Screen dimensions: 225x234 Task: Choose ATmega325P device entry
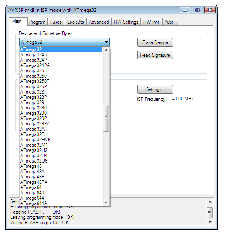[61, 87]
